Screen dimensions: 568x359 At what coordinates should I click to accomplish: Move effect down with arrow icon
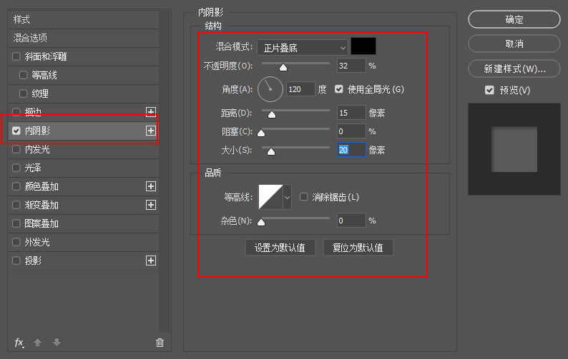pos(57,342)
